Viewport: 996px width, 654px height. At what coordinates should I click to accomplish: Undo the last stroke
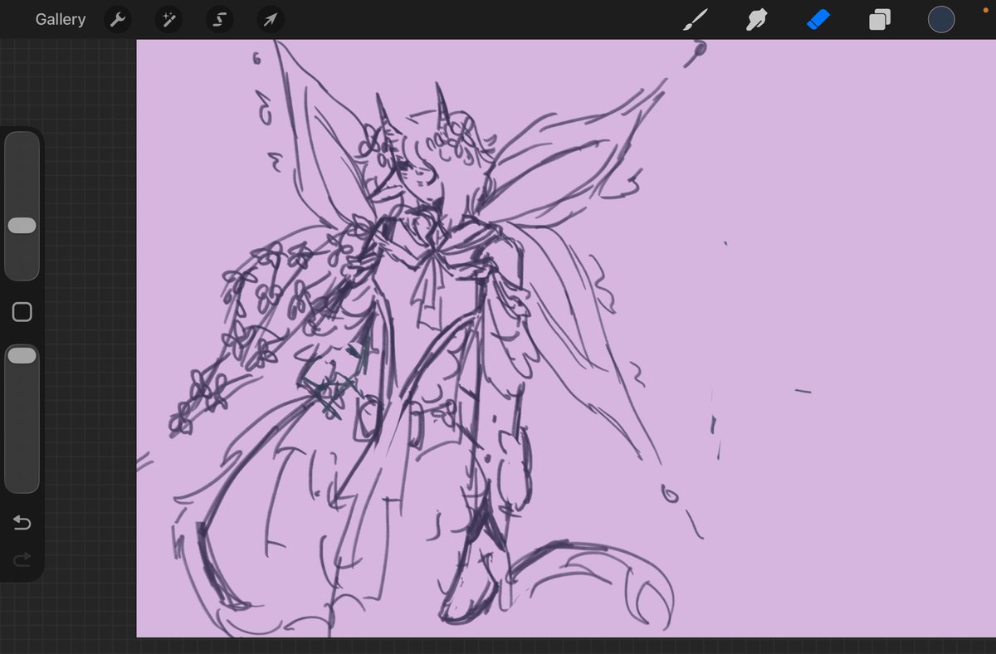[x=22, y=523]
